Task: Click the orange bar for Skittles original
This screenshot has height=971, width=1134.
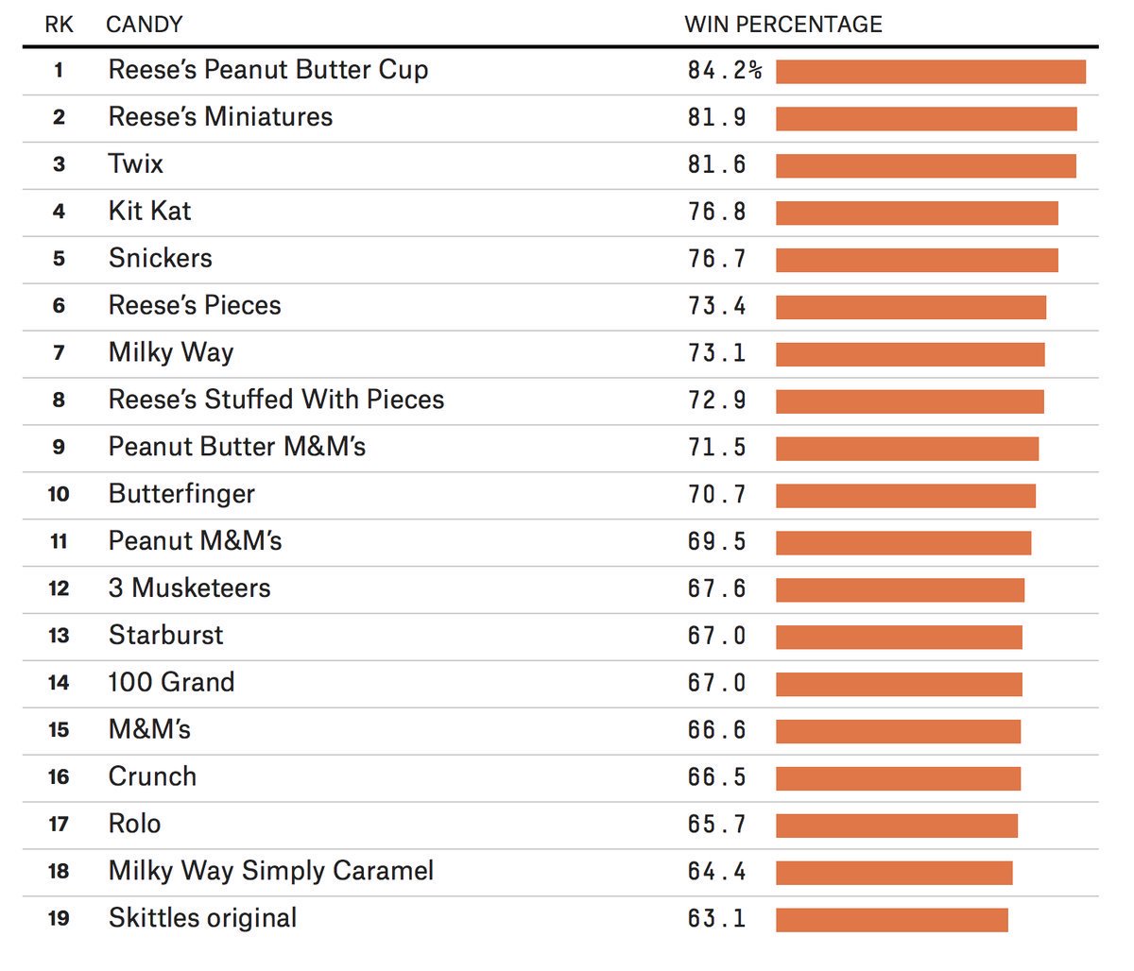Action: [x=892, y=920]
